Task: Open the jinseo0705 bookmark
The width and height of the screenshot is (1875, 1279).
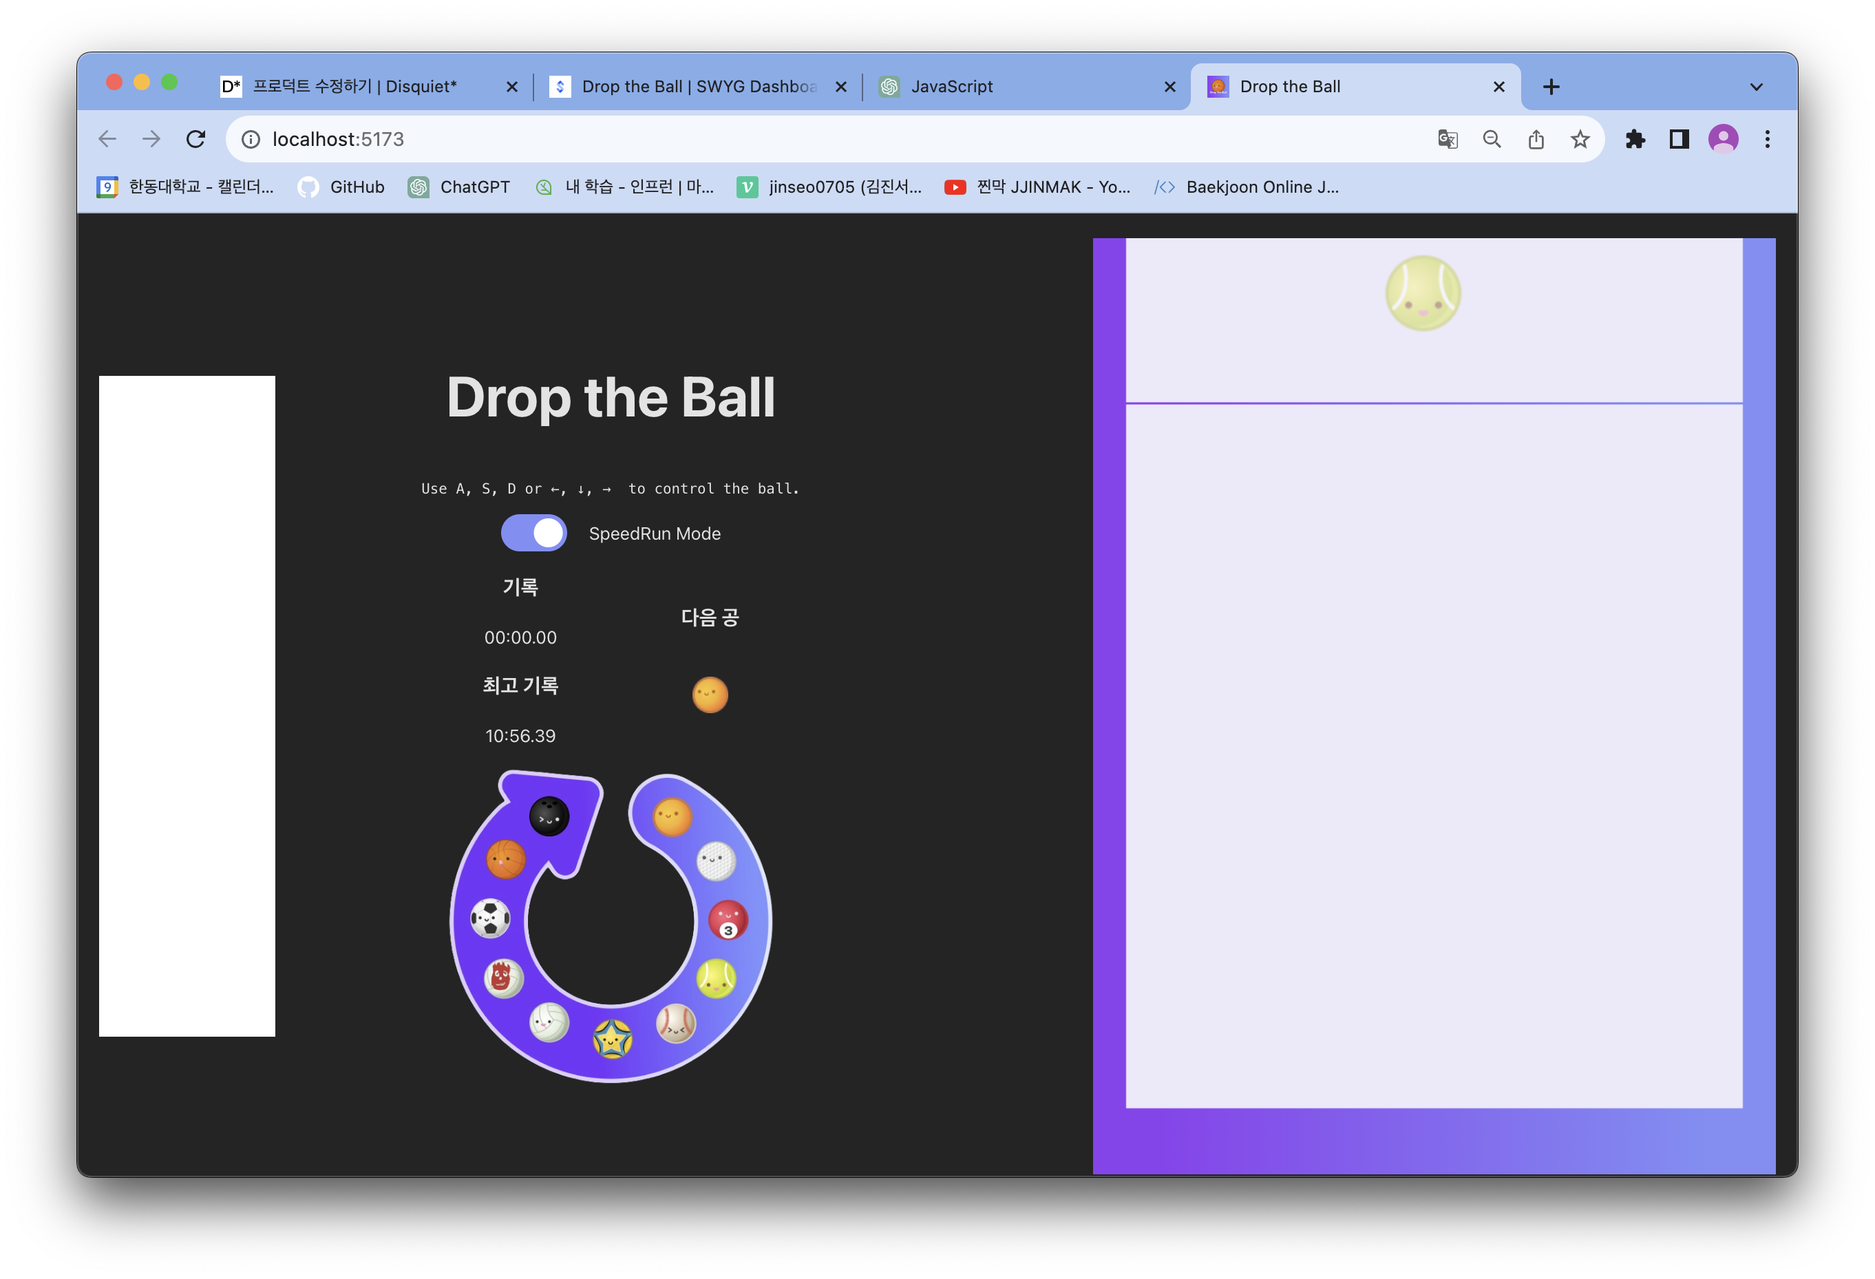Action: pyautogui.click(x=829, y=187)
